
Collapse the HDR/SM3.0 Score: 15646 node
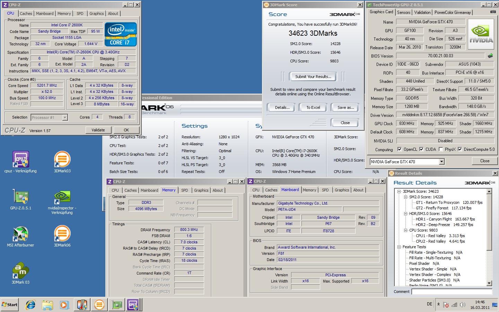[405, 214]
